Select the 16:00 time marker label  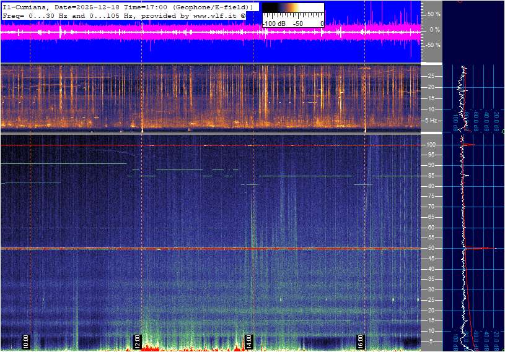click(361, 341)
